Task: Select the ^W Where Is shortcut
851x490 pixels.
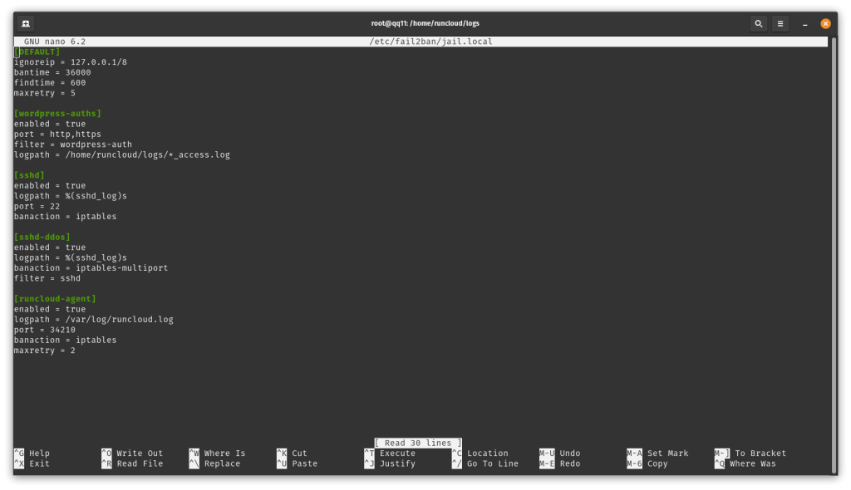Action: click(217, 453)
